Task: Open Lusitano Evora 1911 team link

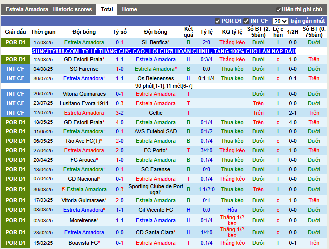Action: pyautogui.click(x=84, y=103)
